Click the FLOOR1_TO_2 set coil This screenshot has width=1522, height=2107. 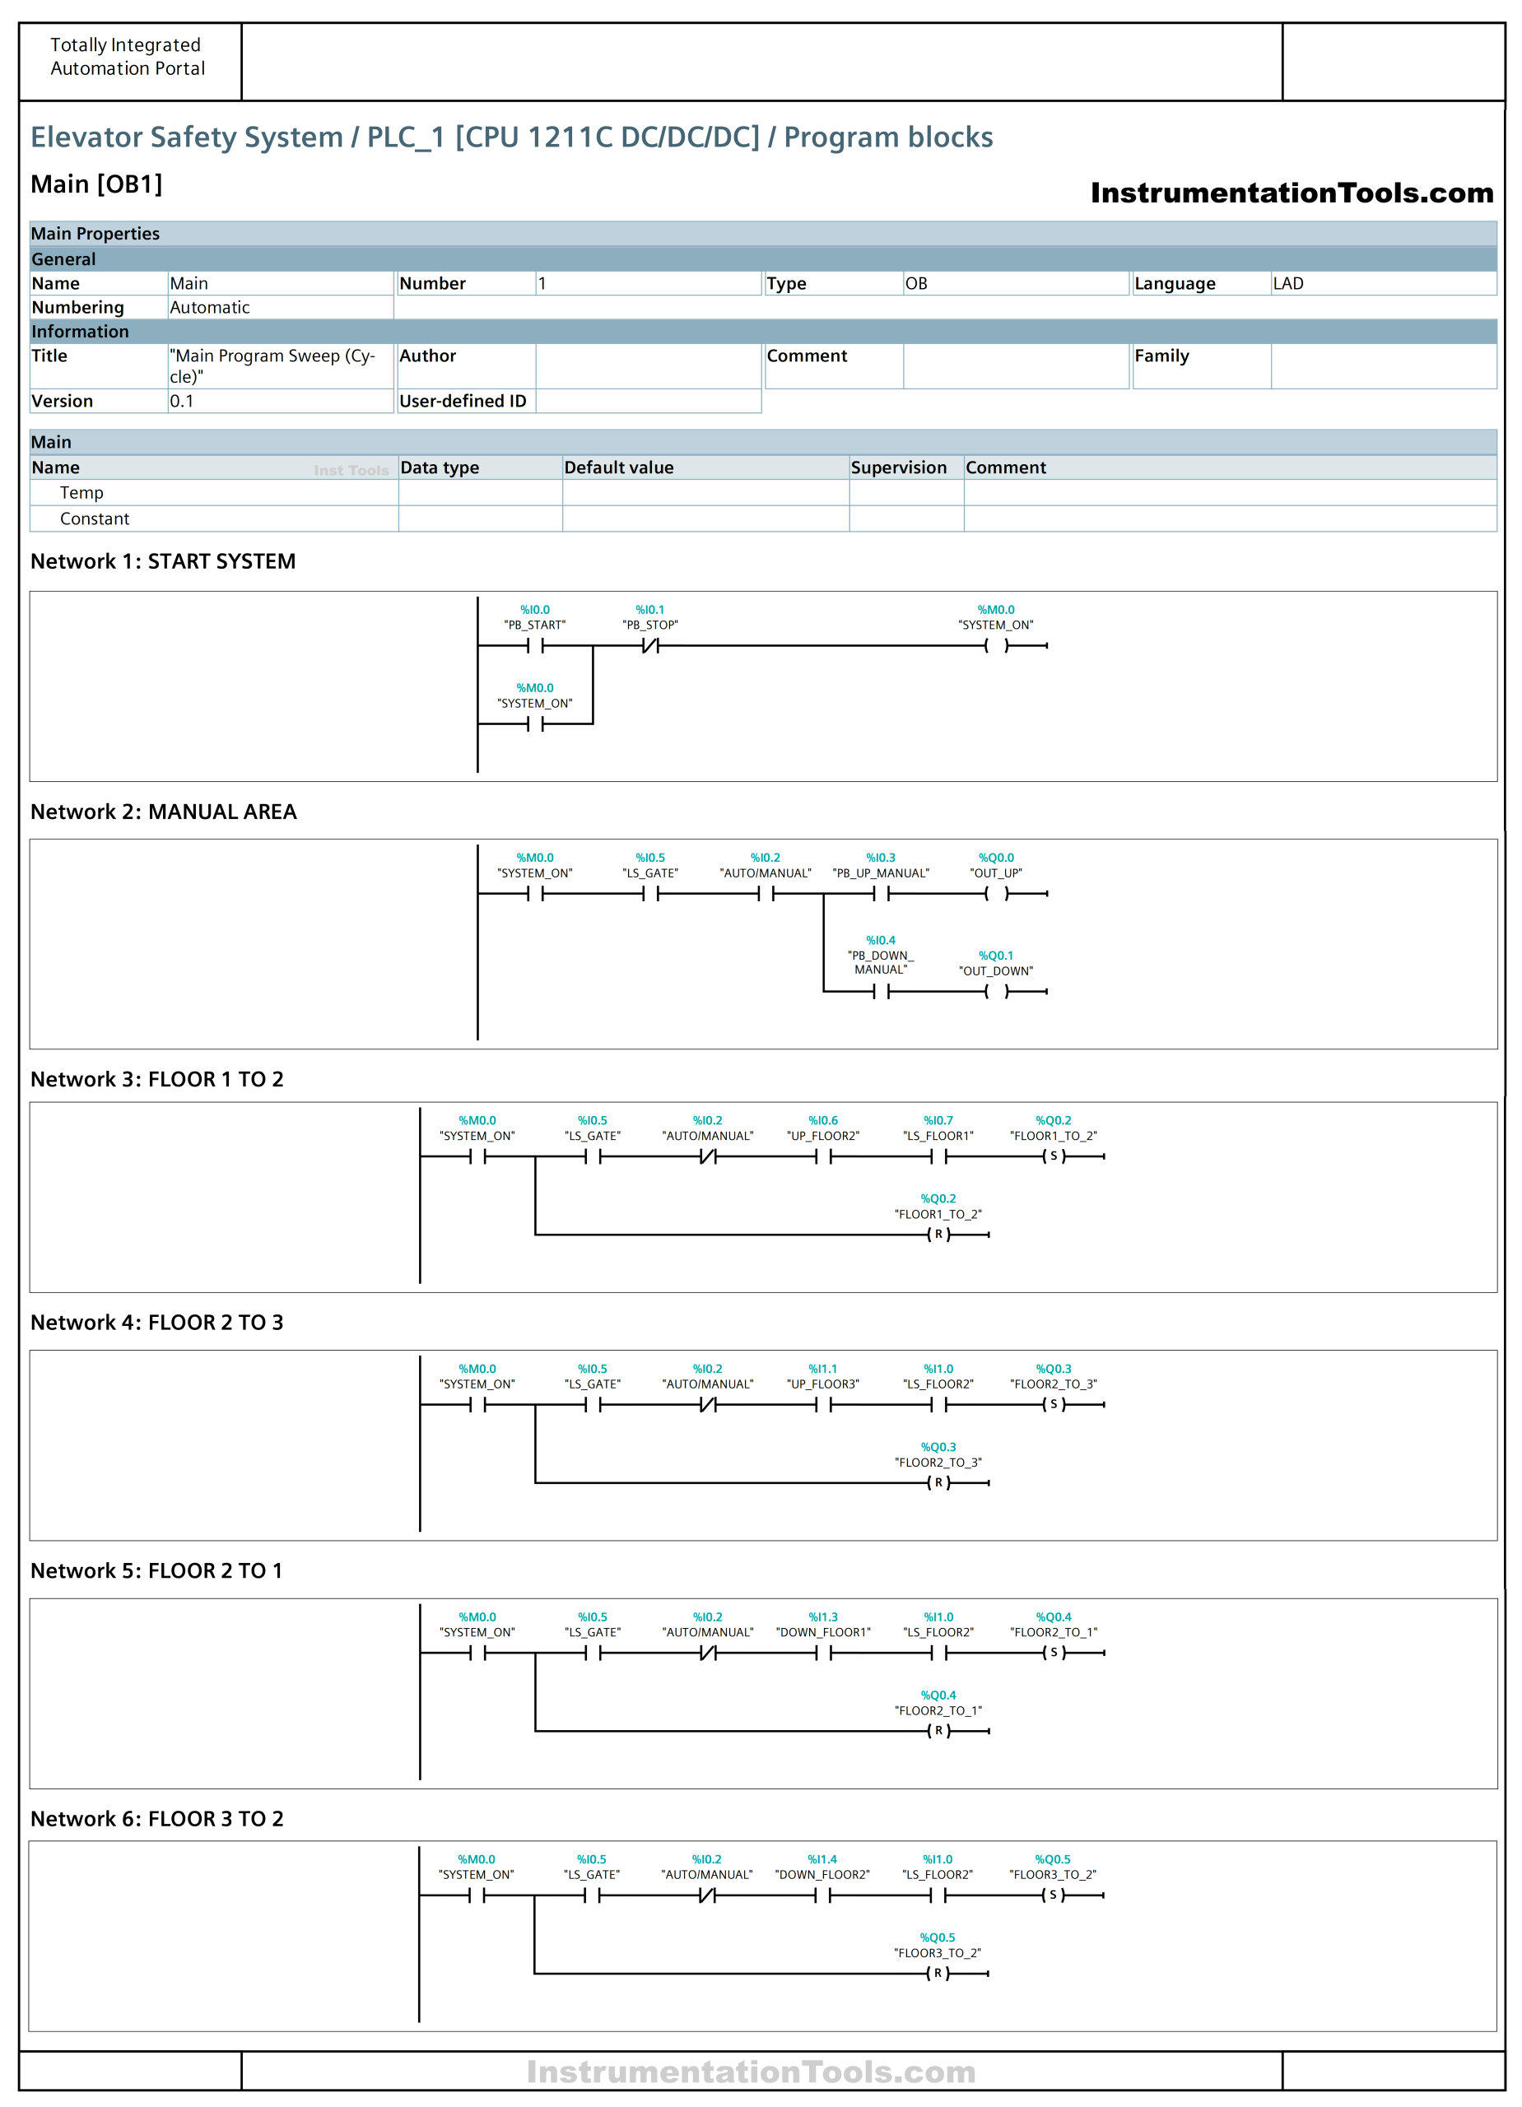[x=1053, y=1156]
